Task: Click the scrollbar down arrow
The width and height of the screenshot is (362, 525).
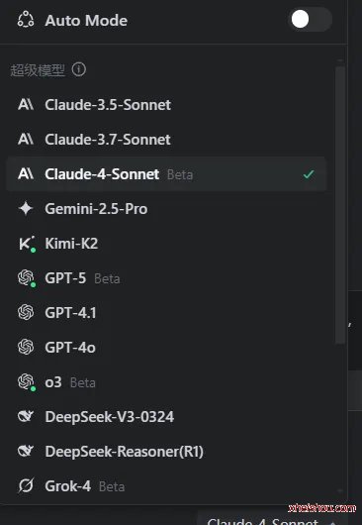Action: tap(340, 491)
